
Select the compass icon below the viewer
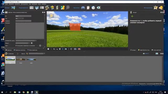[x=48, y=49]
